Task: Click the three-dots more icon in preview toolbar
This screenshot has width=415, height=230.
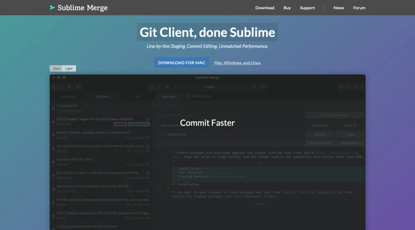Action: tap(262, 87)
